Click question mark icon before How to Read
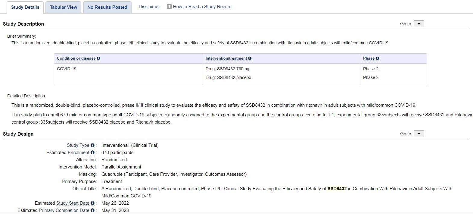The image size is (473, 214). point(169,7)
